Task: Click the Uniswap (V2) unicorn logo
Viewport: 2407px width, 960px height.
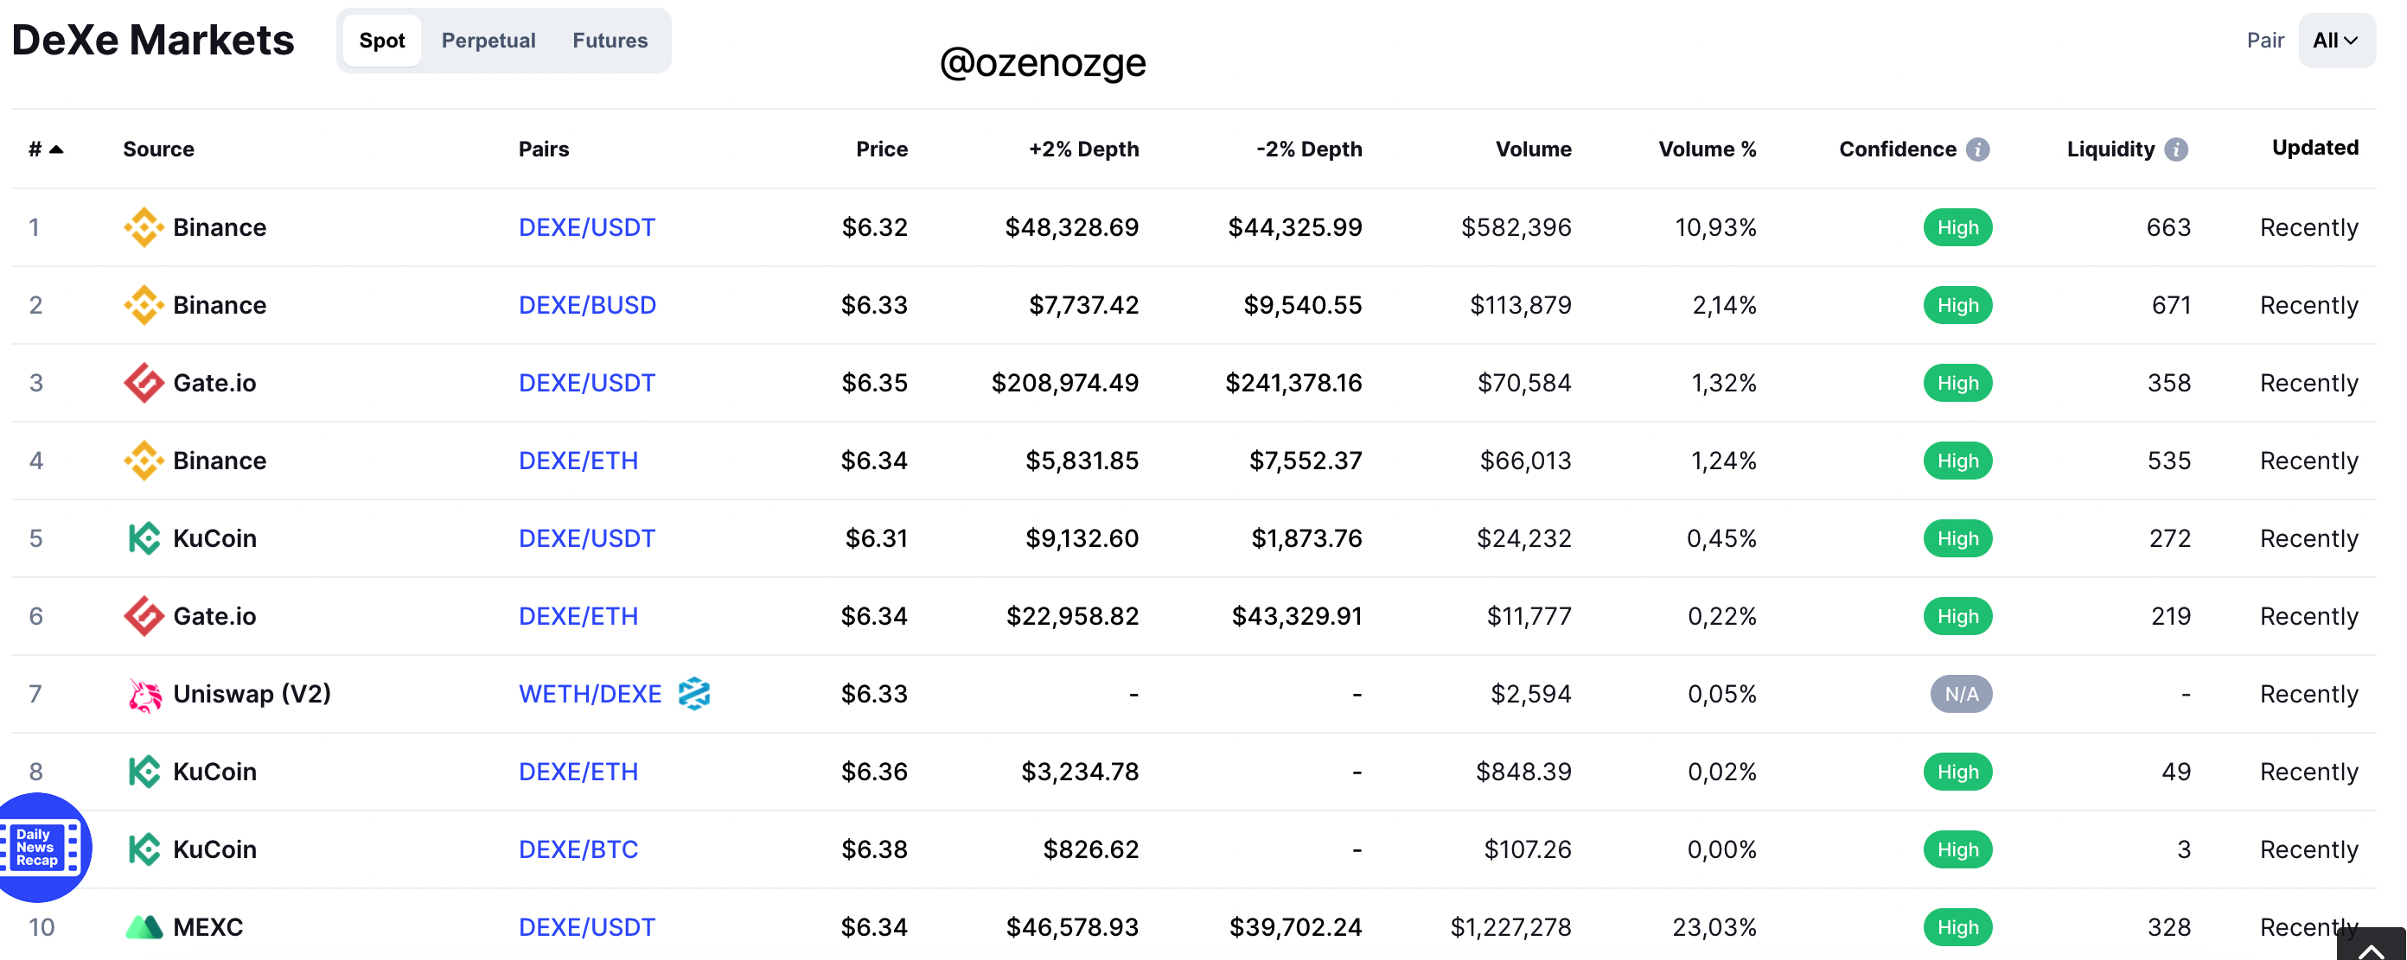Action: point(144,695)
